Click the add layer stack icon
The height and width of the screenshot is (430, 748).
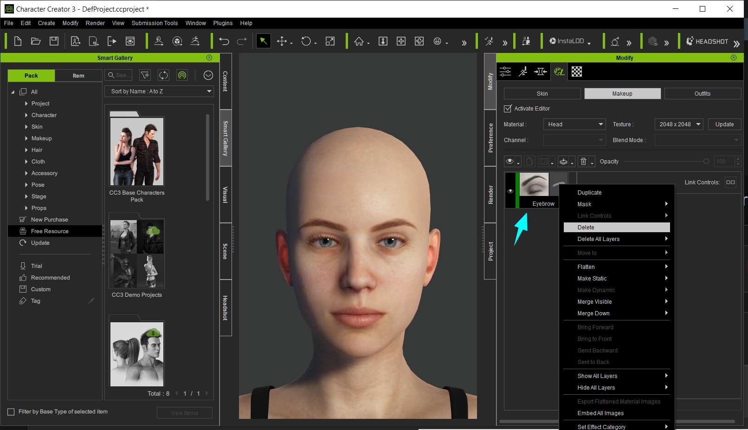[x=563, y=162]
